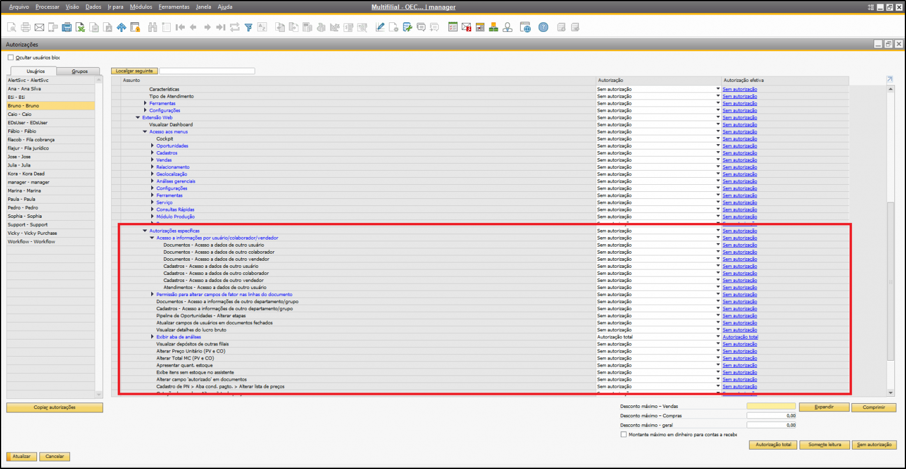Open form settings page-with-gear icon
This screenshot has height=469, width=906.
coord(394,27)
